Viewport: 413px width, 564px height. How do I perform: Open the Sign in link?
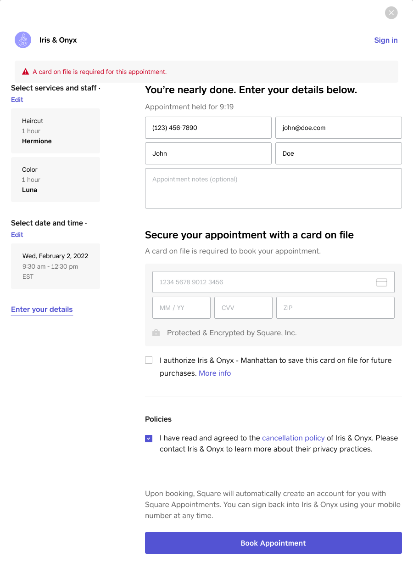coord(385,40)
